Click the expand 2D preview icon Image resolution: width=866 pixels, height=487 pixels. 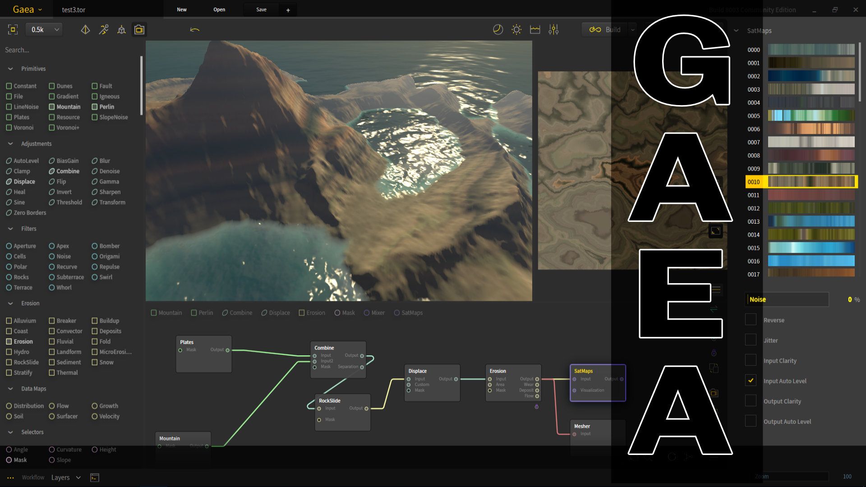point(716,231)
